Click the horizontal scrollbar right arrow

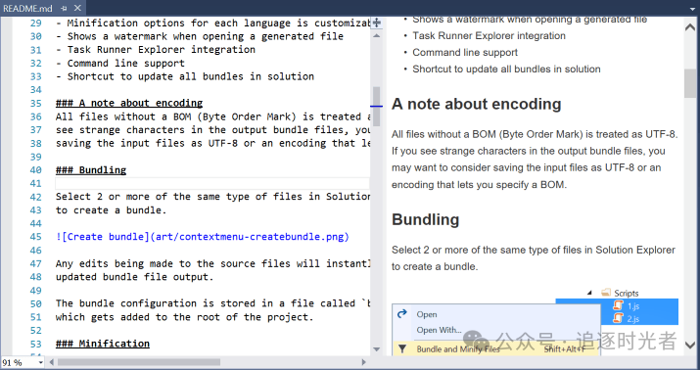tap(364, 362)
